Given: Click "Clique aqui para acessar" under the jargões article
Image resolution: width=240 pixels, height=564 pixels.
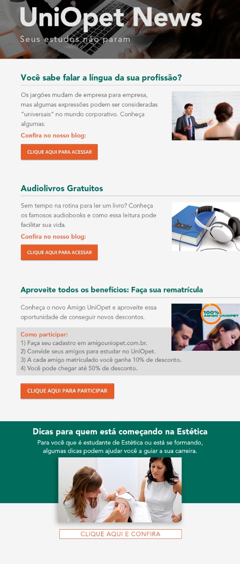Looking at the screenshot, I should 59,152.
